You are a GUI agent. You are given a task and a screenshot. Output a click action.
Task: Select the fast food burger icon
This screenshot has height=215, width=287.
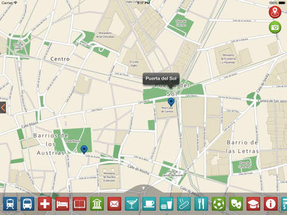point(167,204)
